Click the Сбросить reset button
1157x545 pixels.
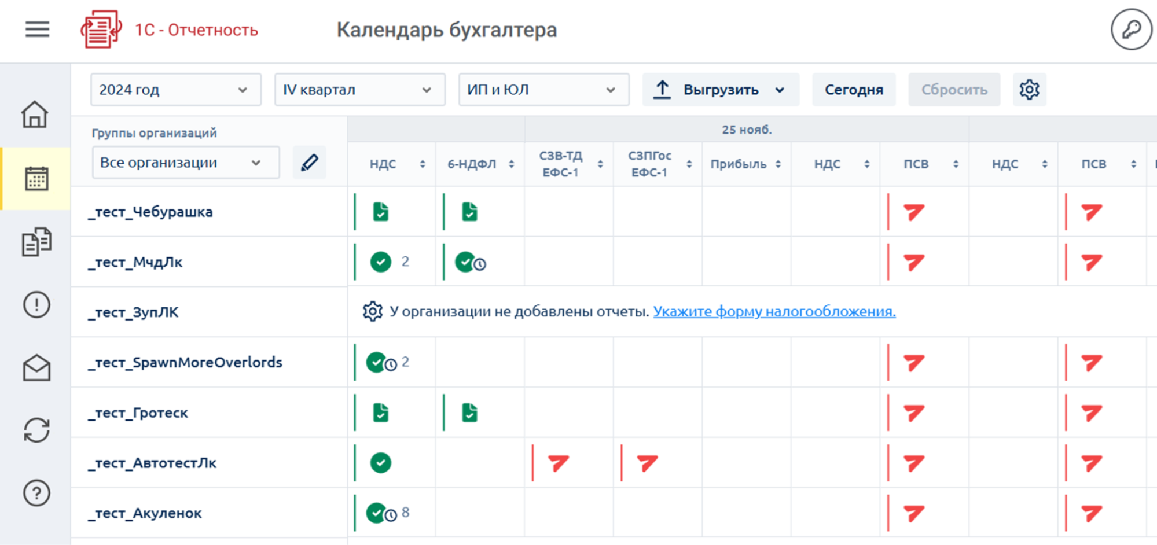[x=954, y=90]
